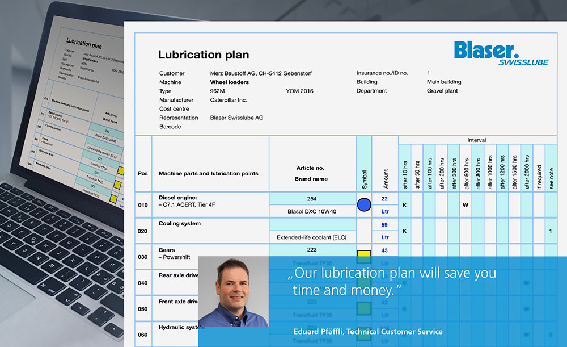Select the 'after 1200 hrs' interval header
Image resolution: width=567 pixels, height=347 pixels.
coord(502,172)
